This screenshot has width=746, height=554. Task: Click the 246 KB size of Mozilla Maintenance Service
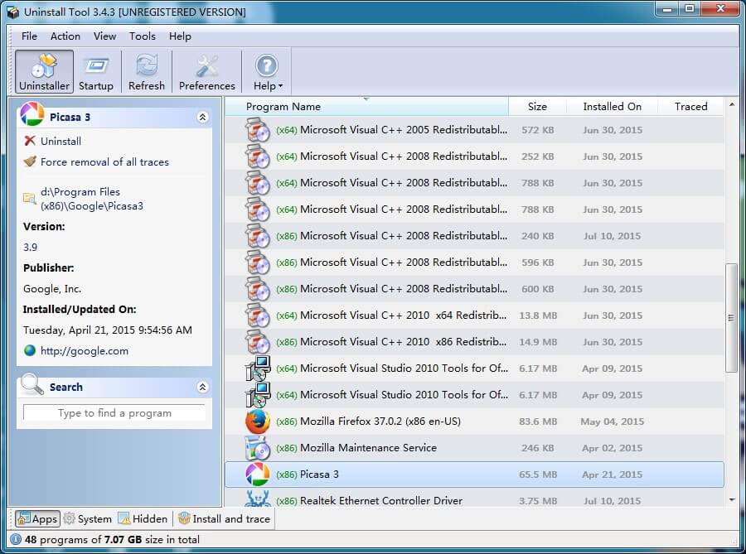(538, 448)
